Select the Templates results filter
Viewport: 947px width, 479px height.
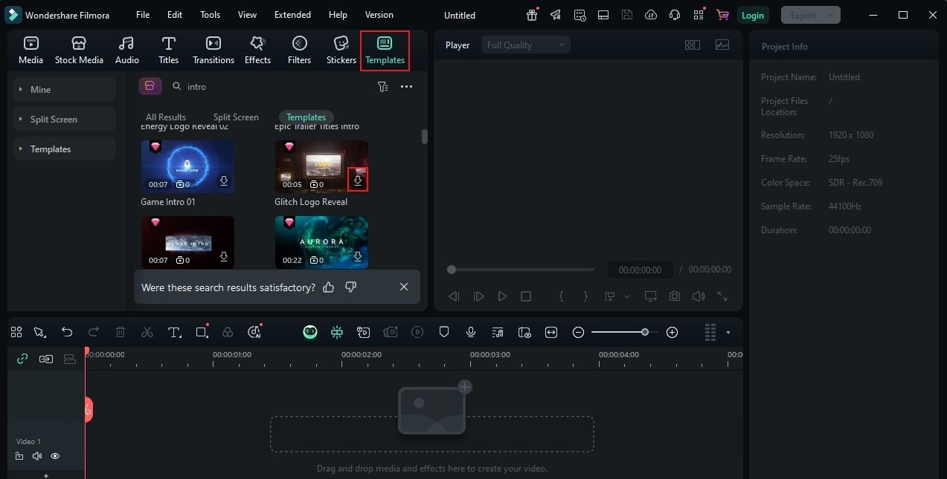coord(306,117)
